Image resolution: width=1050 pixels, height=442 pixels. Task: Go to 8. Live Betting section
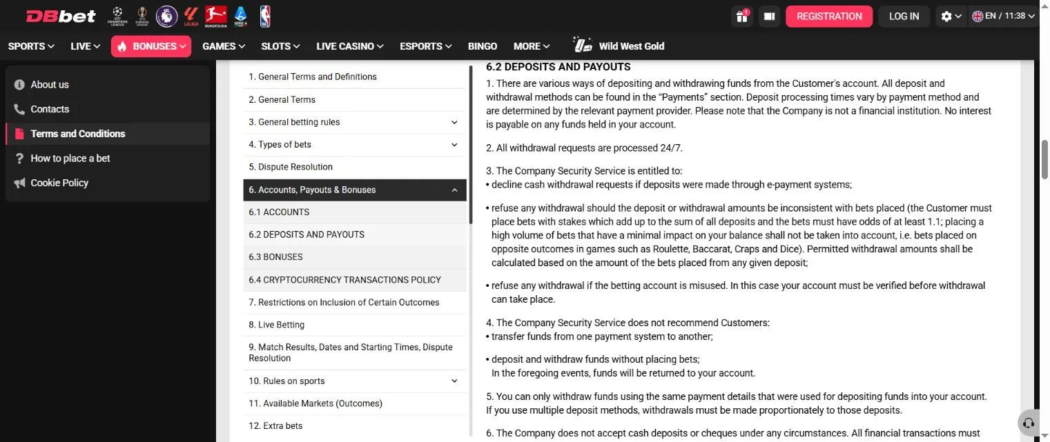pyautogui.click(x=355, y=325)
